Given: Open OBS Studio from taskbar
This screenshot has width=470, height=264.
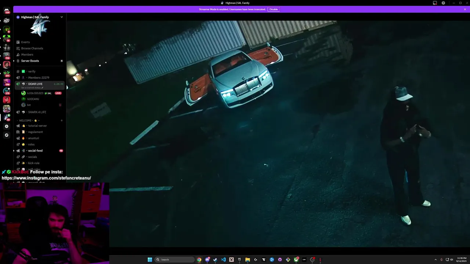Looking at the screenshot, I should pos(312,260).
